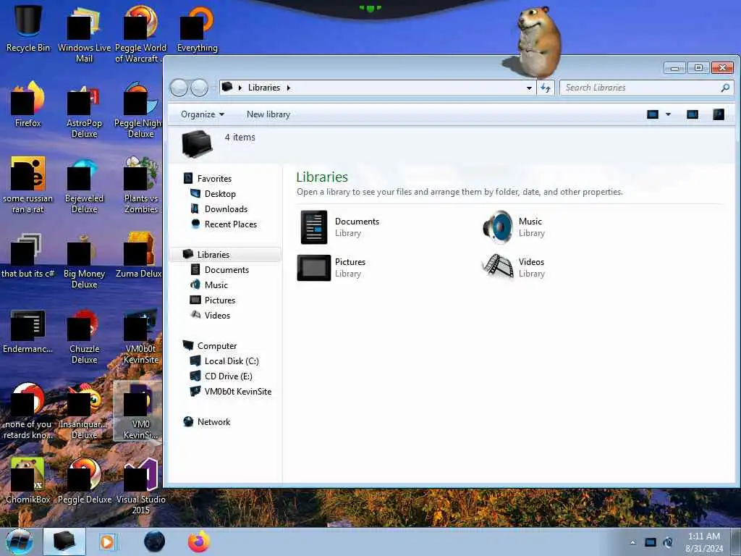Open the Recycle Bin on desktop
Screen dimensions: 741x556
[28, 28]
